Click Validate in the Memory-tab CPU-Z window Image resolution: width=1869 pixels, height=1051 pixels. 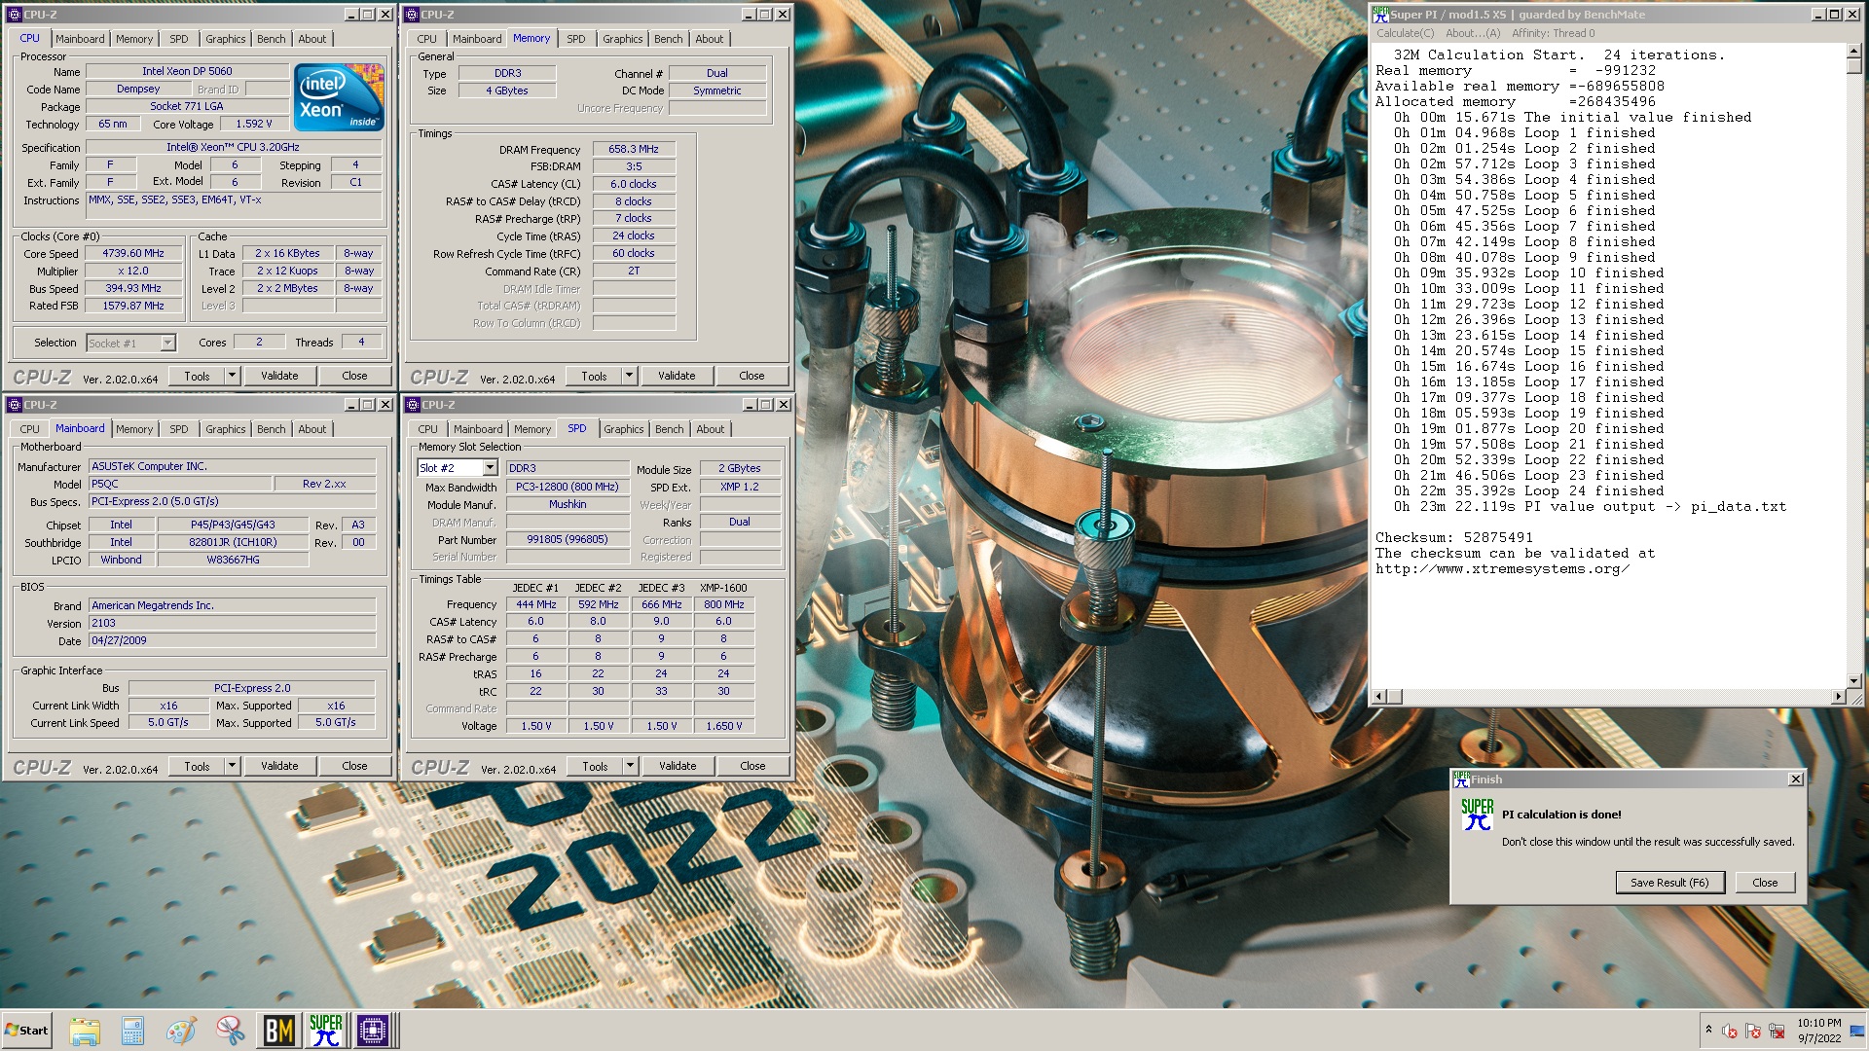(677, 376)
